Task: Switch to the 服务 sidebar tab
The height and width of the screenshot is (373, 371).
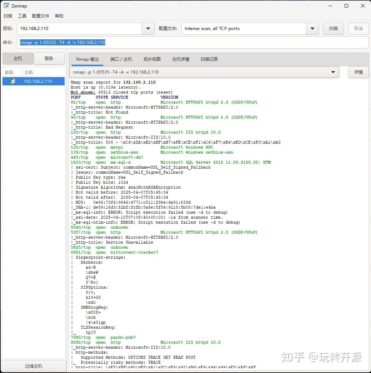Action: point(49,58)
